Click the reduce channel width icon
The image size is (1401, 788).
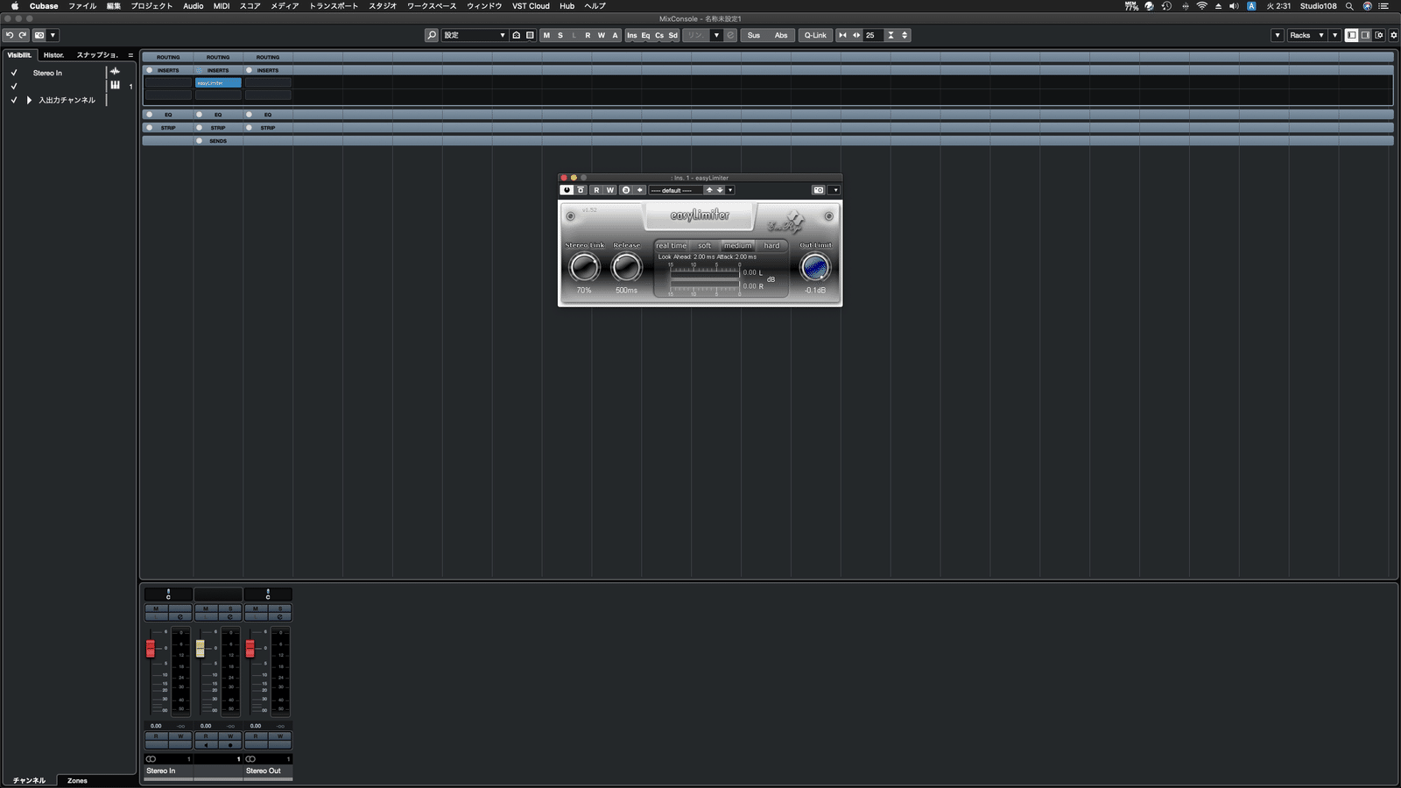point(842,35)
